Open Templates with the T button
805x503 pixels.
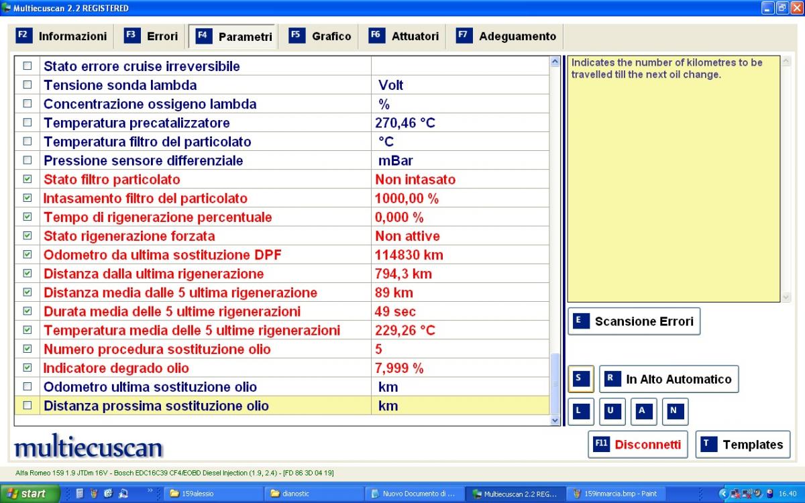point(743,445)
